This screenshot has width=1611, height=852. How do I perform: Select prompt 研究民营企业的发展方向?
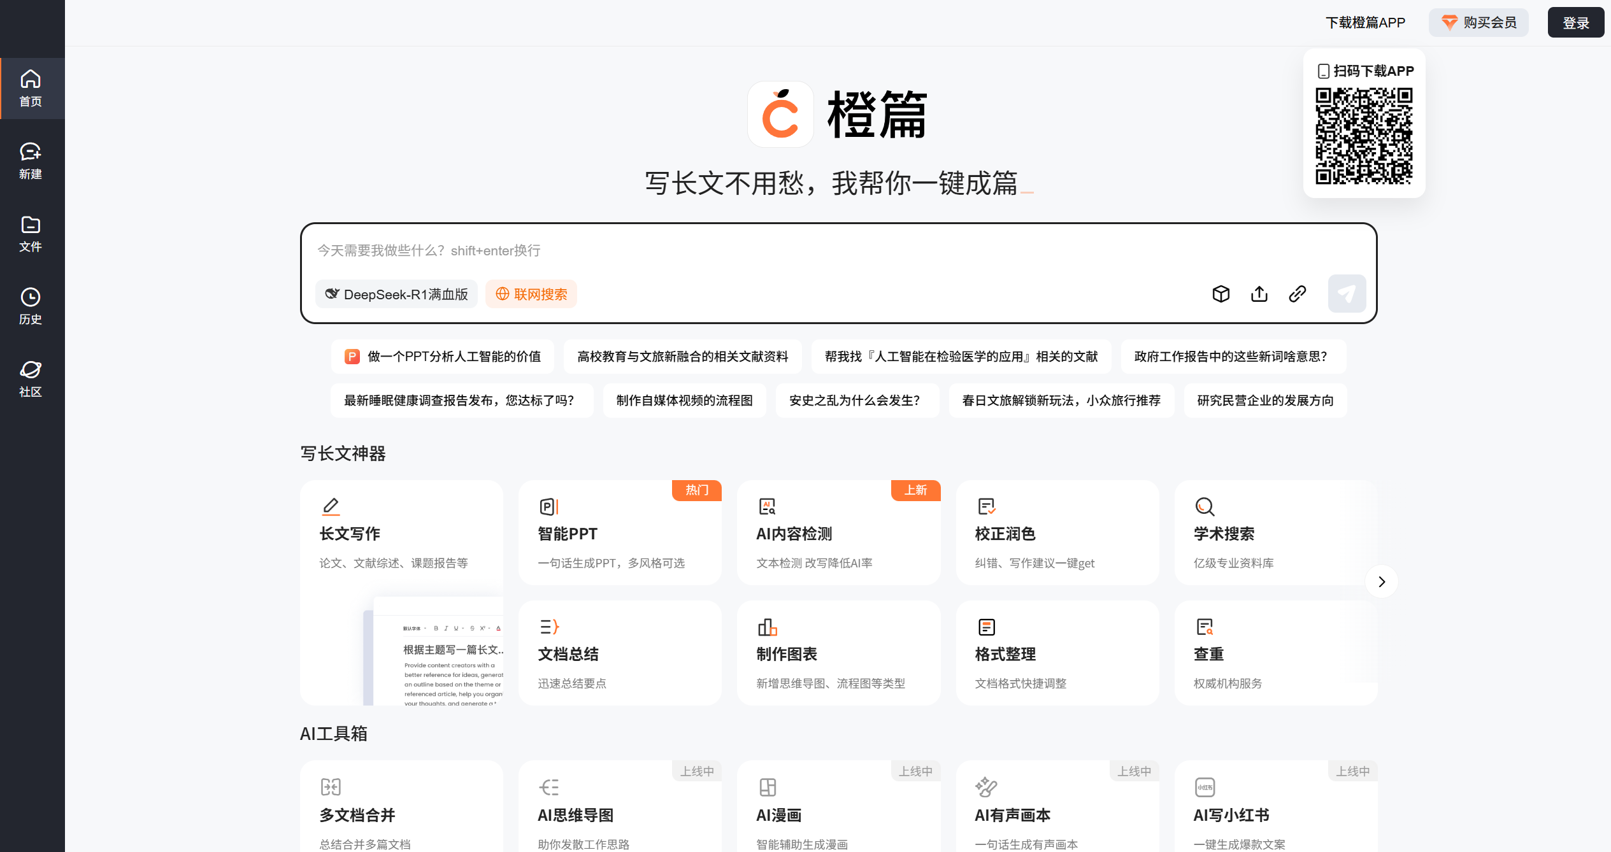tap(1265, 401)
